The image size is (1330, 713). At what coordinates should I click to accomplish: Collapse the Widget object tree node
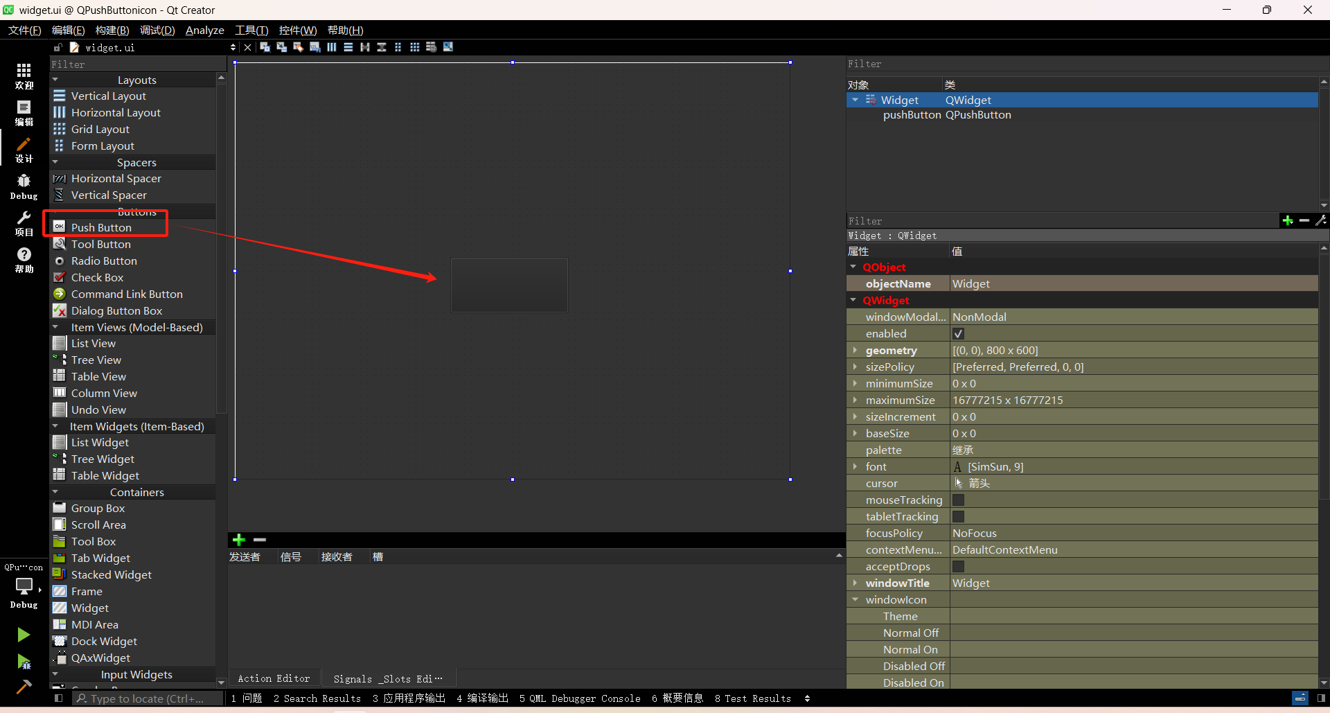pyautogui.click(x=855, y=100)
